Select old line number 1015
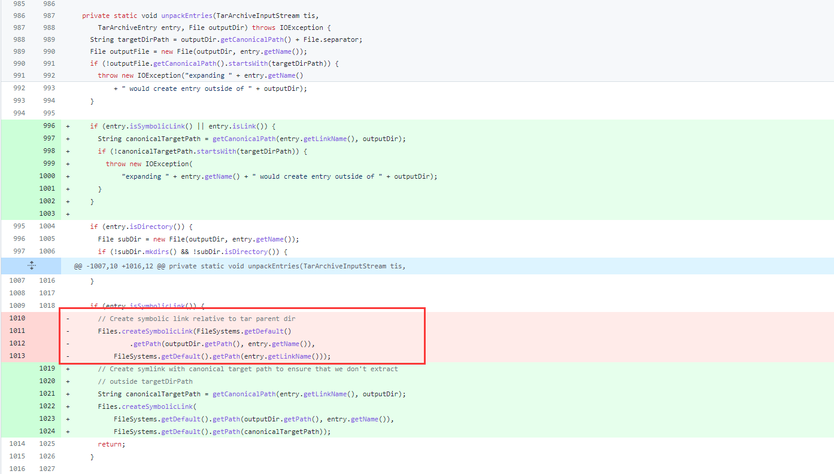The height and width of the screenshot is (474, 834). pos(17,456)
